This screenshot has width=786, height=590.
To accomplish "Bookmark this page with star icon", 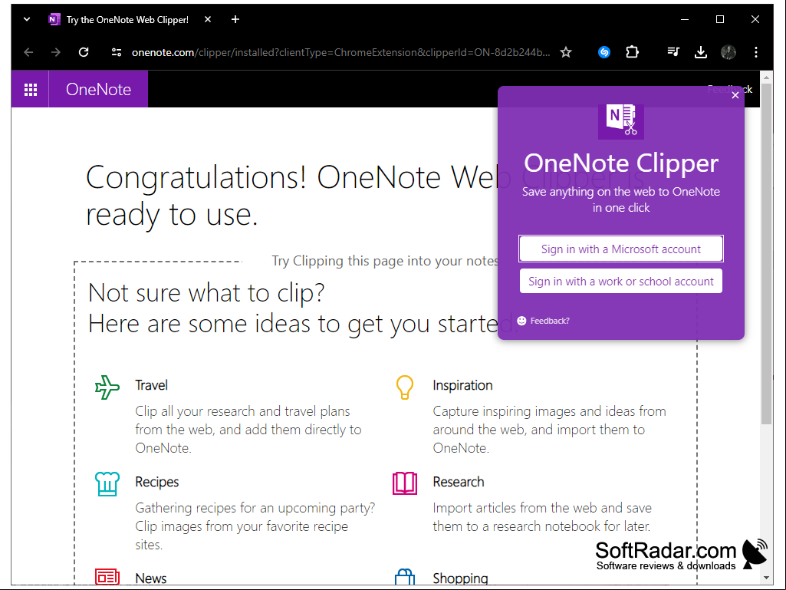I will point(566,52).
